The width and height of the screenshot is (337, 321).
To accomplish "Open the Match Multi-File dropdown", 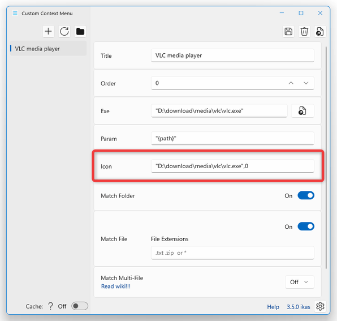I will coord(299,282).
